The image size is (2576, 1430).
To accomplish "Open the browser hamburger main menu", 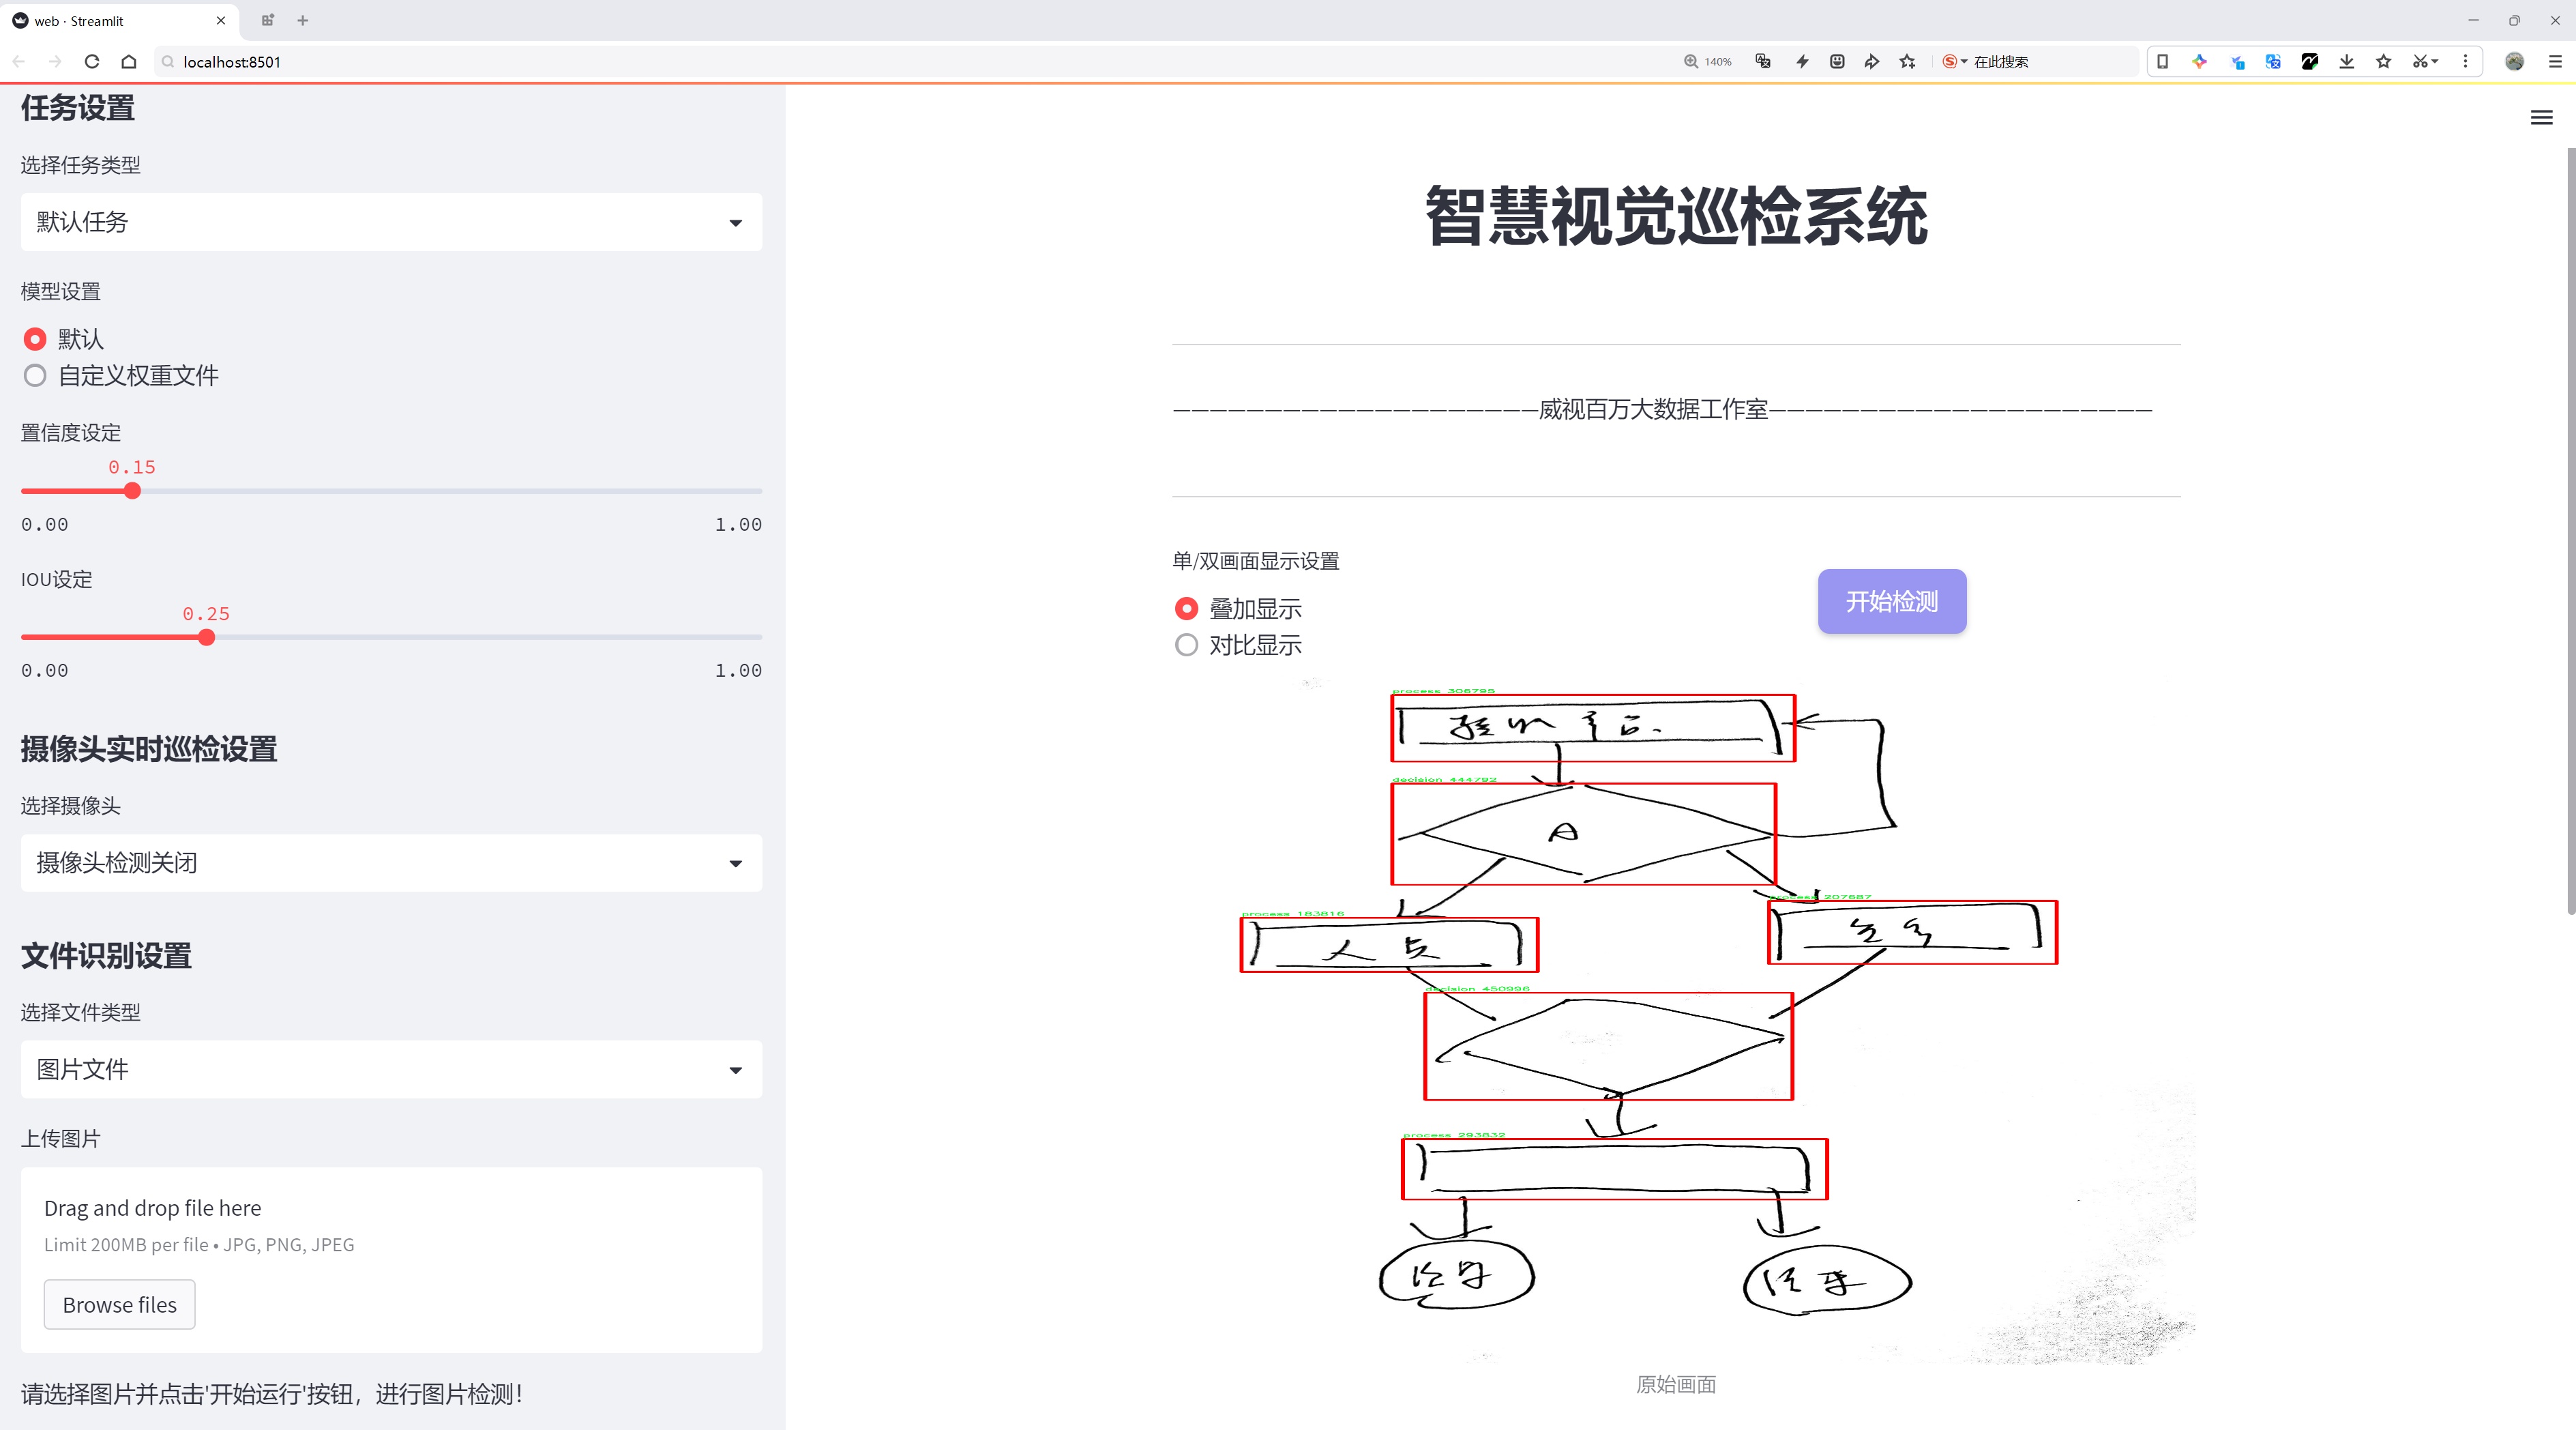I will pyautogui.click(x=2554, y=62).
